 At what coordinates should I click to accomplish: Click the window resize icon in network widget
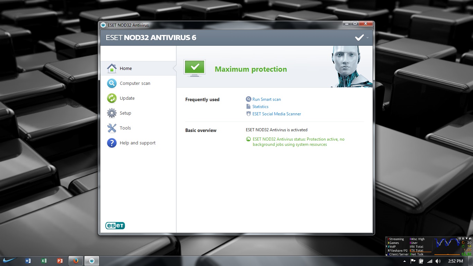coord(470,238)
